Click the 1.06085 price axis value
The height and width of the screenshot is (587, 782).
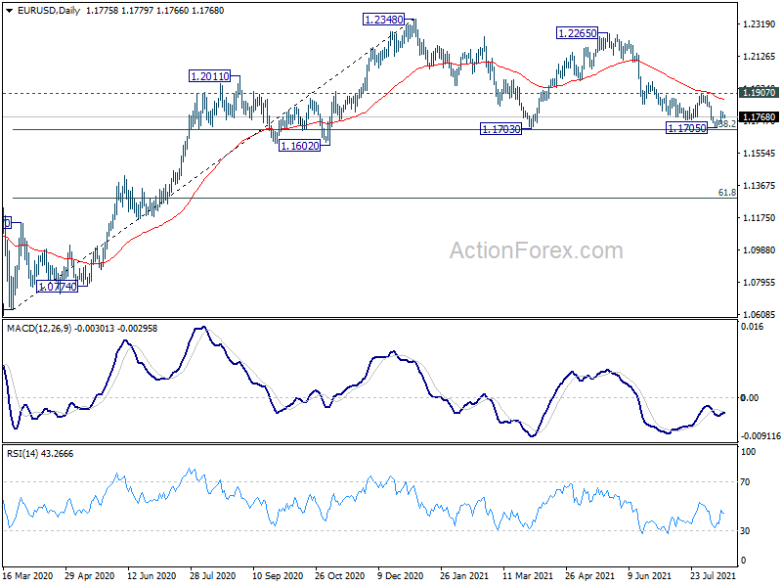click(760, 314)
